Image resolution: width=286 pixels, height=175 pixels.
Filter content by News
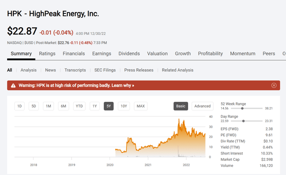50,70
